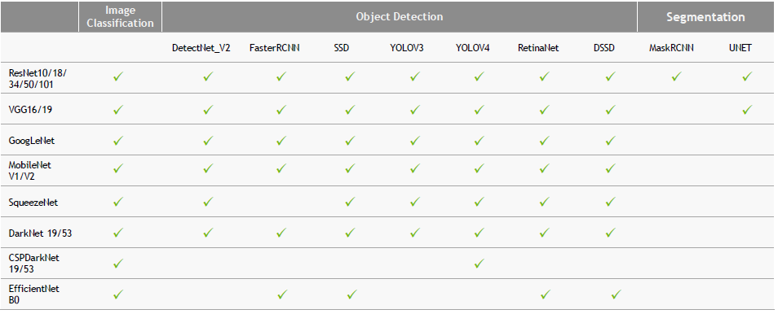The image size is (778, 314).
Task: Click the EfficientNet B0 row label
Action: click(x=33, y=294)
